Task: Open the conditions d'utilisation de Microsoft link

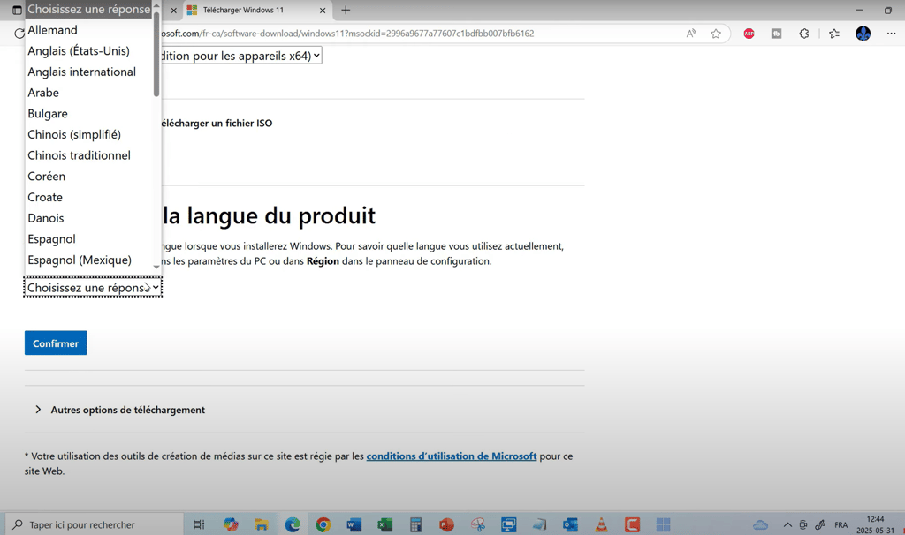Action: [x=452, y=456]
